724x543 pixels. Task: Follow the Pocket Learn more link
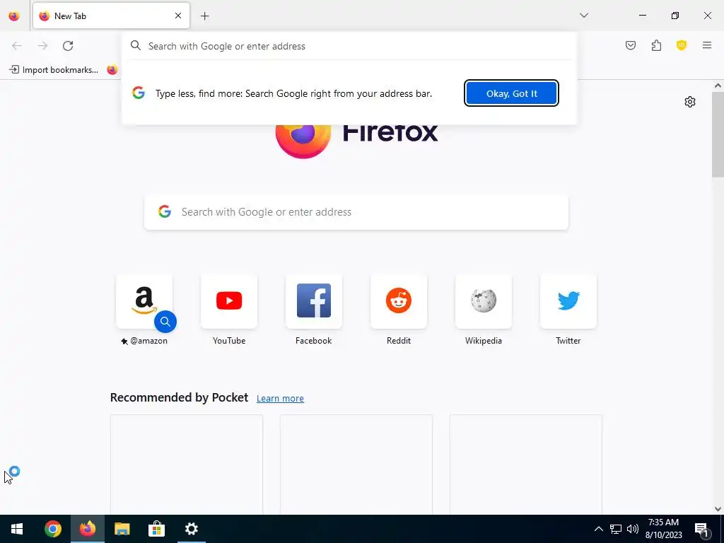[x=280, y=399]
